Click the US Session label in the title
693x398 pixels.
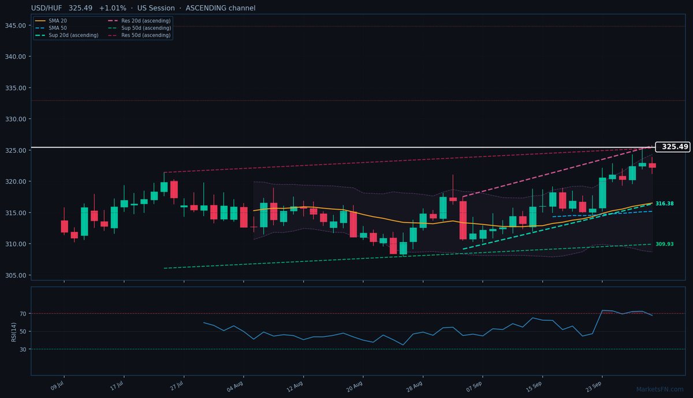156,8
